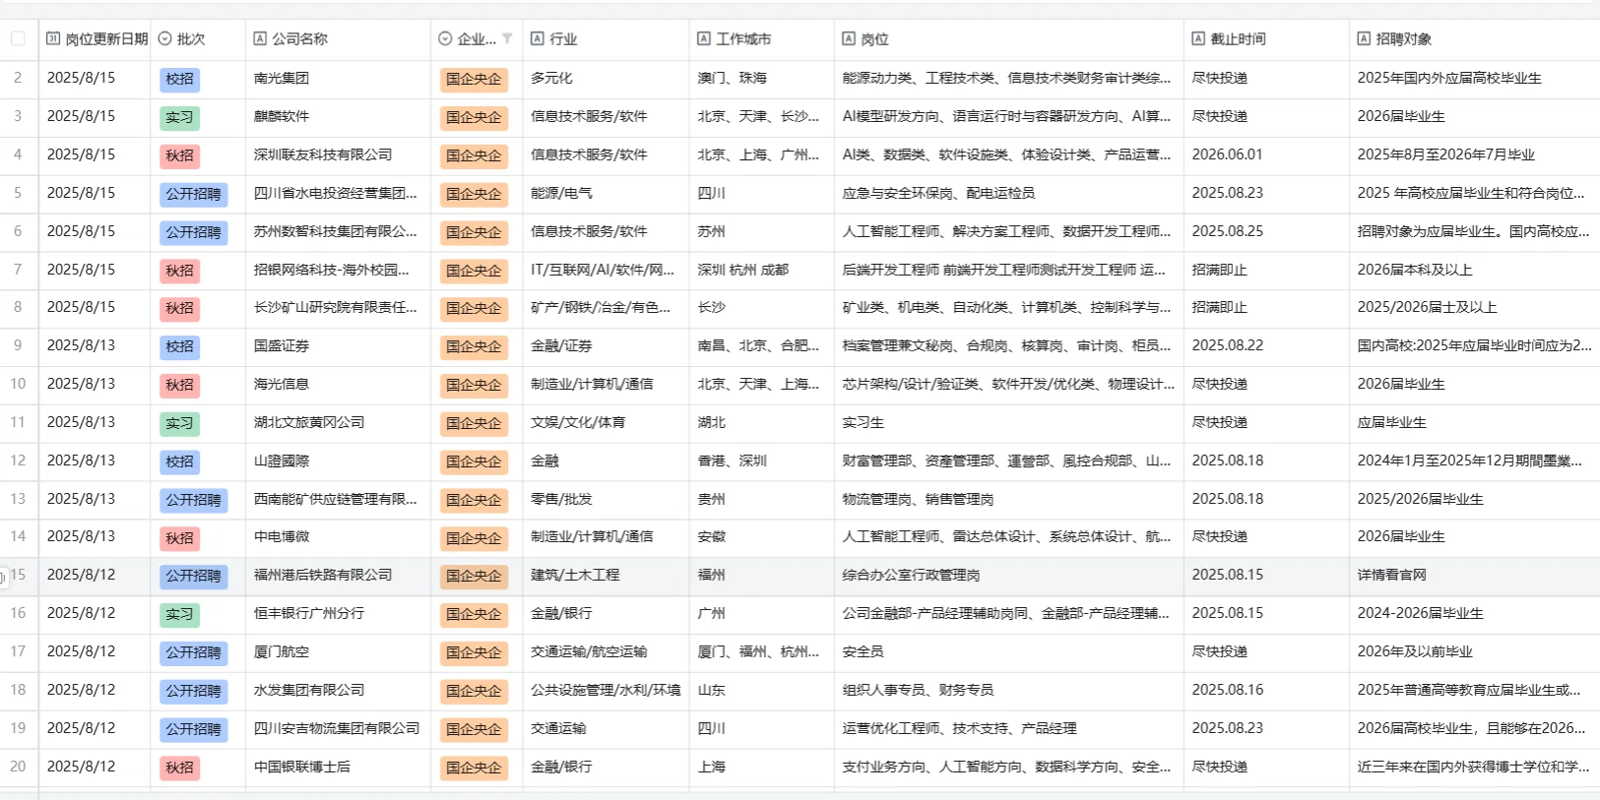Viewport: 1600px width, 800px height.
Task: Open the 实习 tag in the 恒丰银行广州分行 row
Action: point(180,615)
